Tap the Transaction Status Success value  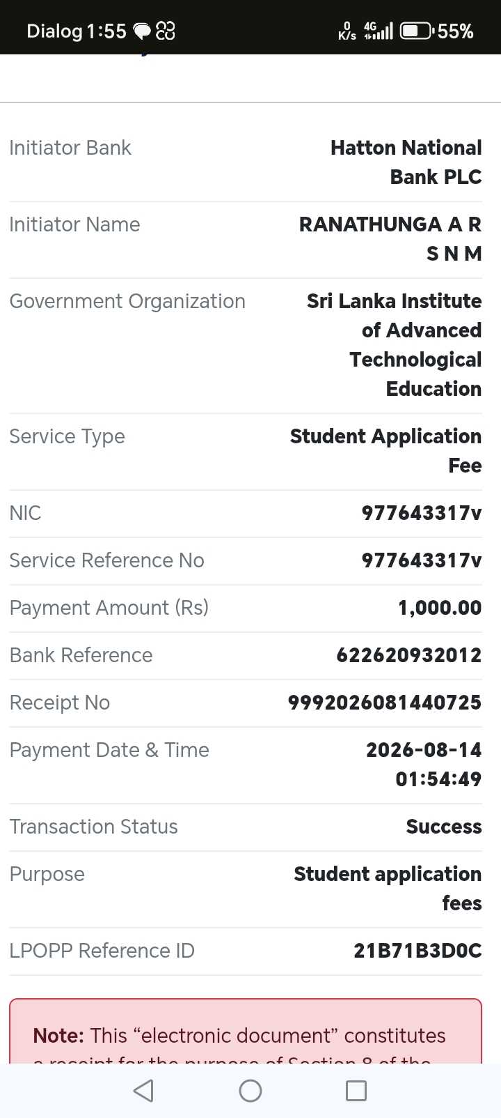tap(444, 827)
